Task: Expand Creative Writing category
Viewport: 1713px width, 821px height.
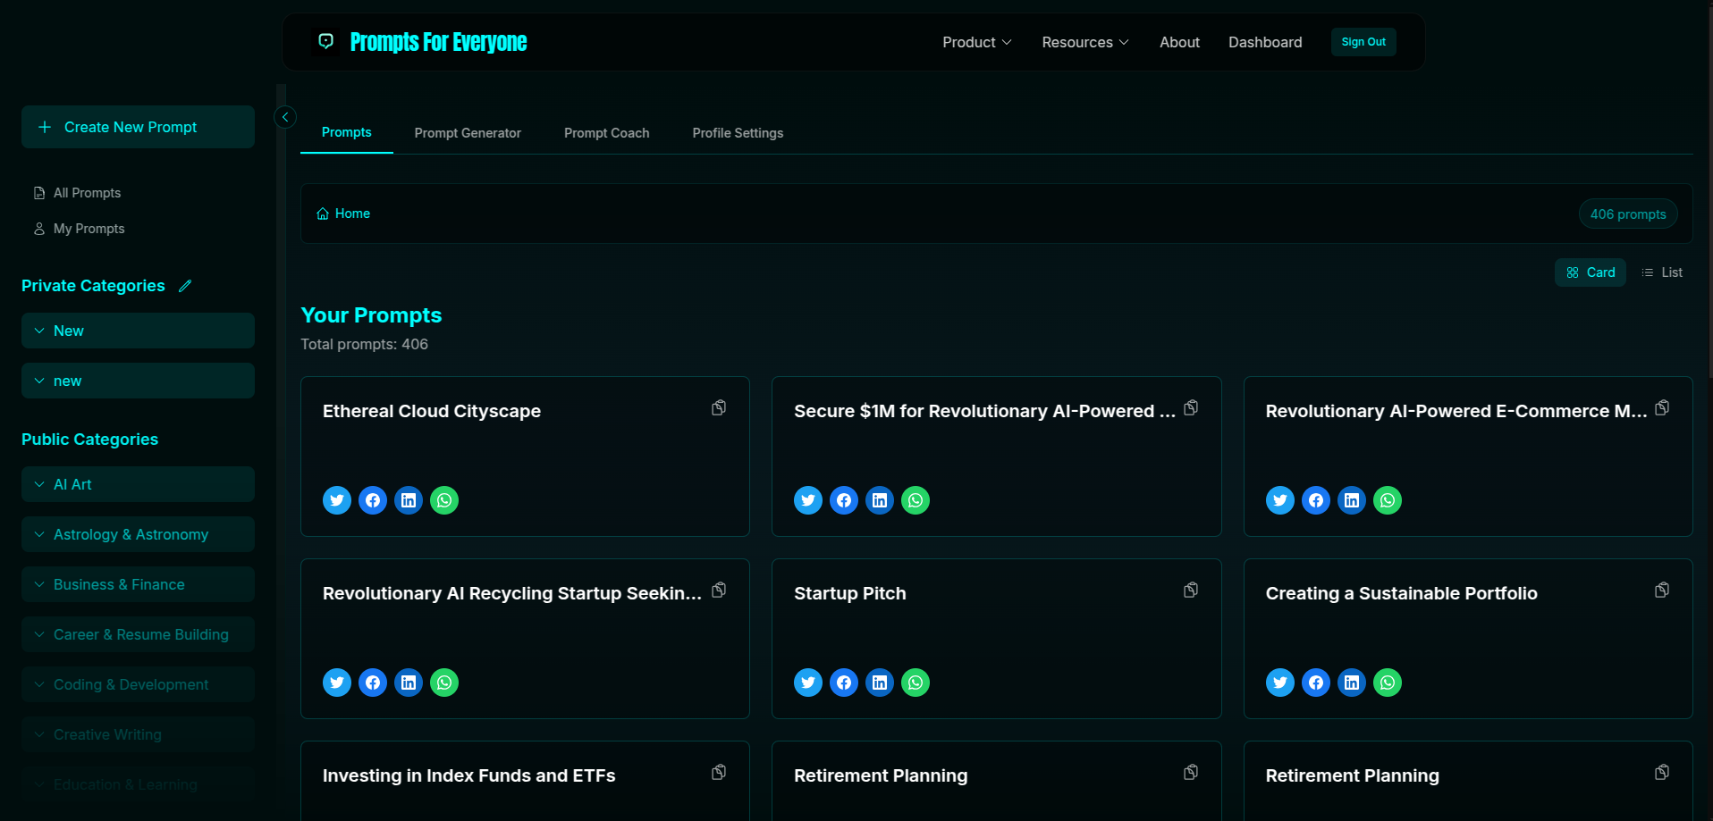Action: pos(138,734)
